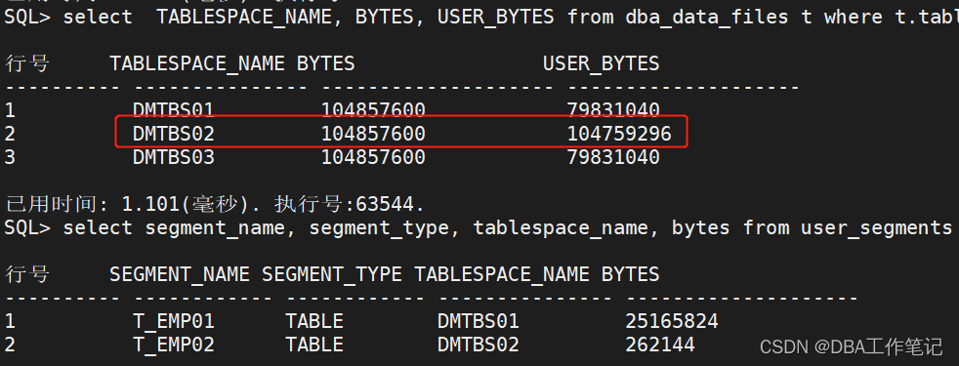Select the USER_BYTES value 104759296

(619, 133)
